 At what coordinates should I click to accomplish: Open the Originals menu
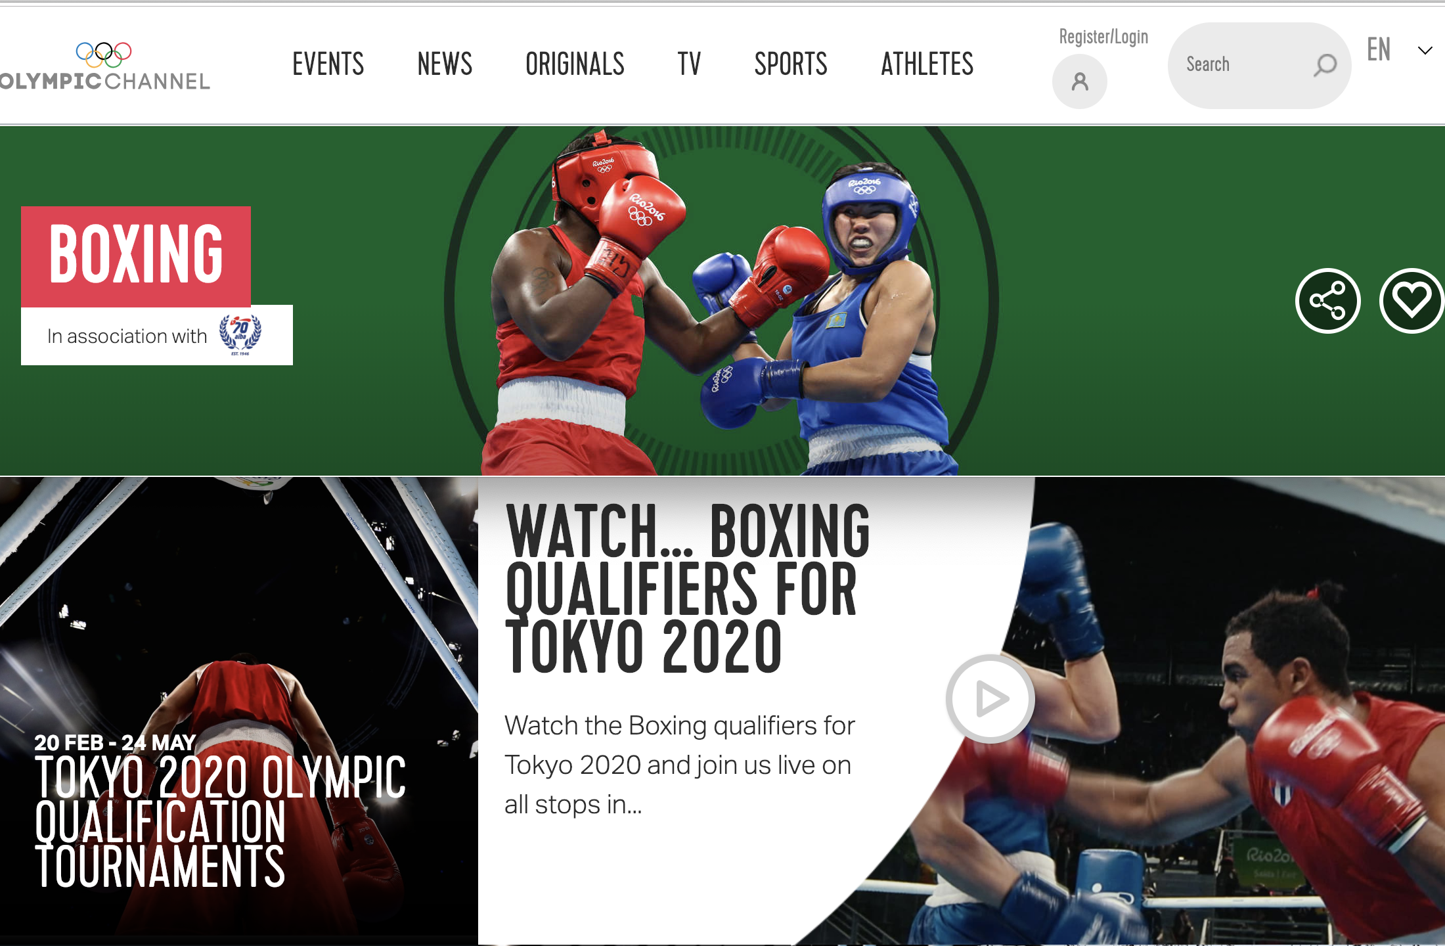coord(575,64)
